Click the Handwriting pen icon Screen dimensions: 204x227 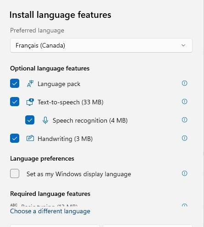[x=30, y=138]
